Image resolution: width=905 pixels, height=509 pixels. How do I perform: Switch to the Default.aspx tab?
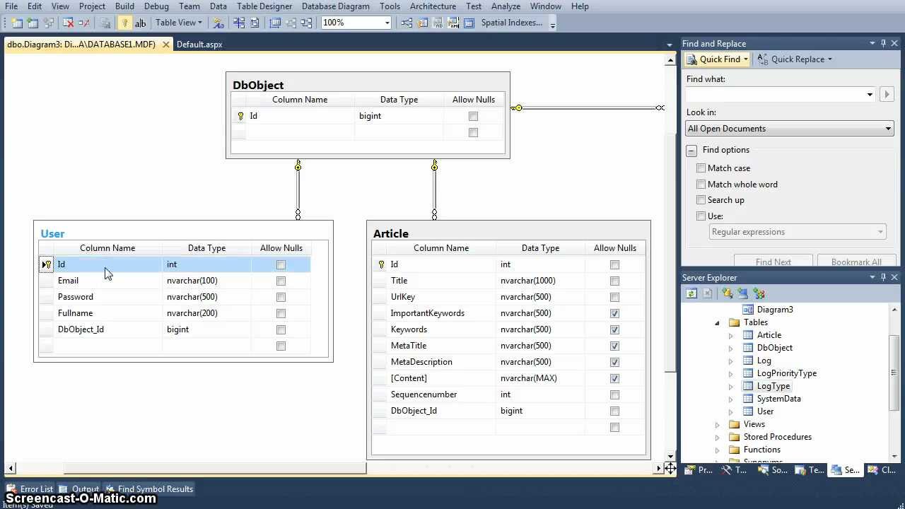point(199,44)
